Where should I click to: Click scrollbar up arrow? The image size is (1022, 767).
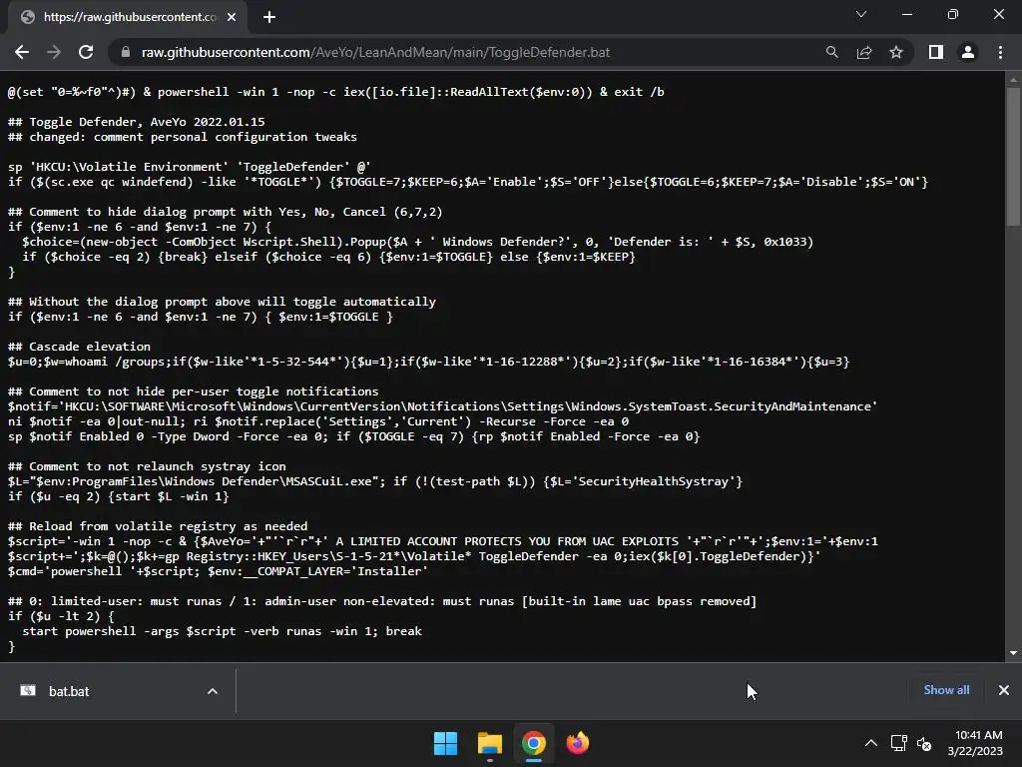pyautogui.click(x=1013, y=80)
